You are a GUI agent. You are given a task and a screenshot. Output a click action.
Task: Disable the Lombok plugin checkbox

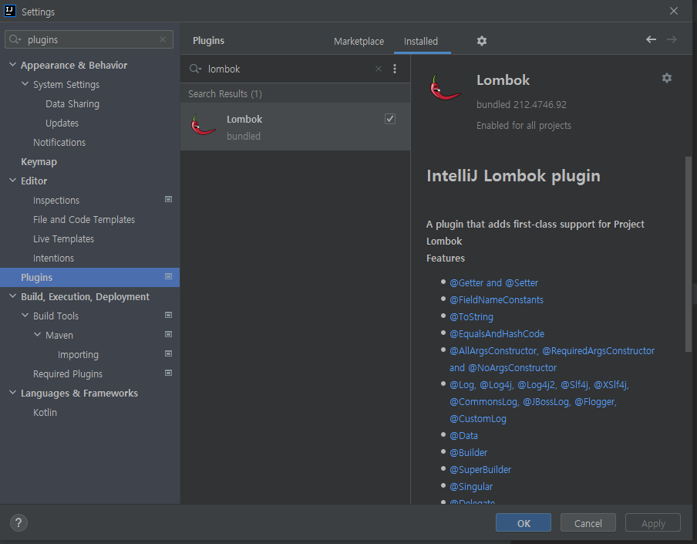[390, 119]
